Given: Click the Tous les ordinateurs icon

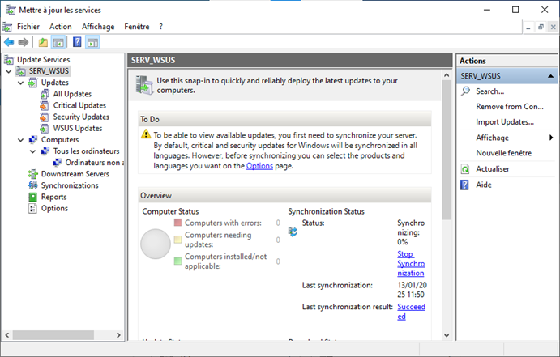Looking at the screenshot, I should 45,151.
